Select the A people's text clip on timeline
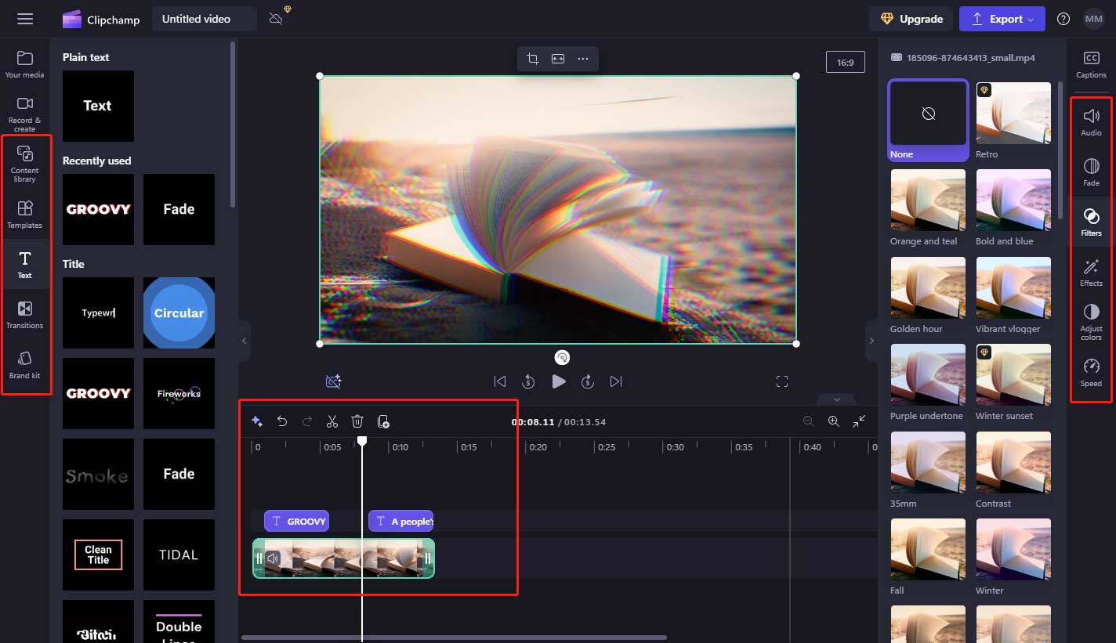Image resolution: width=1116 pixels, height=643 pixels. (400, 521)
